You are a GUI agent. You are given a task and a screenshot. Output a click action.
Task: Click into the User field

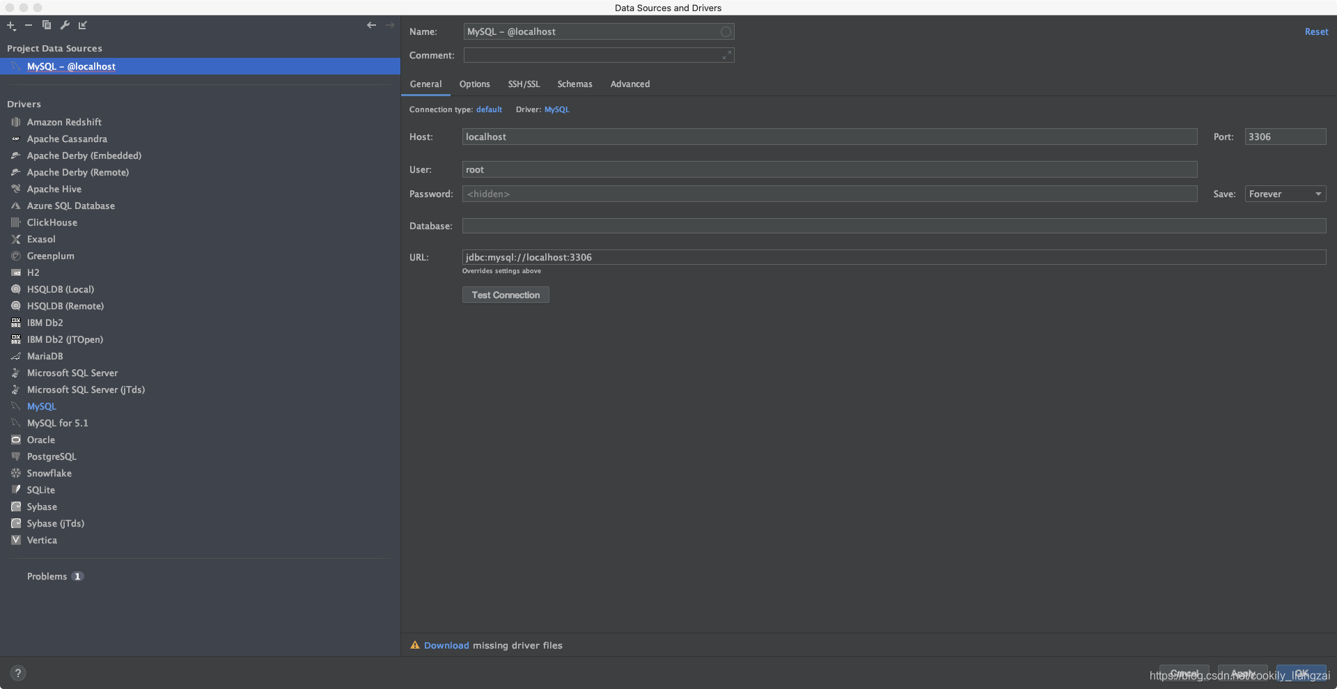(830, 169)
